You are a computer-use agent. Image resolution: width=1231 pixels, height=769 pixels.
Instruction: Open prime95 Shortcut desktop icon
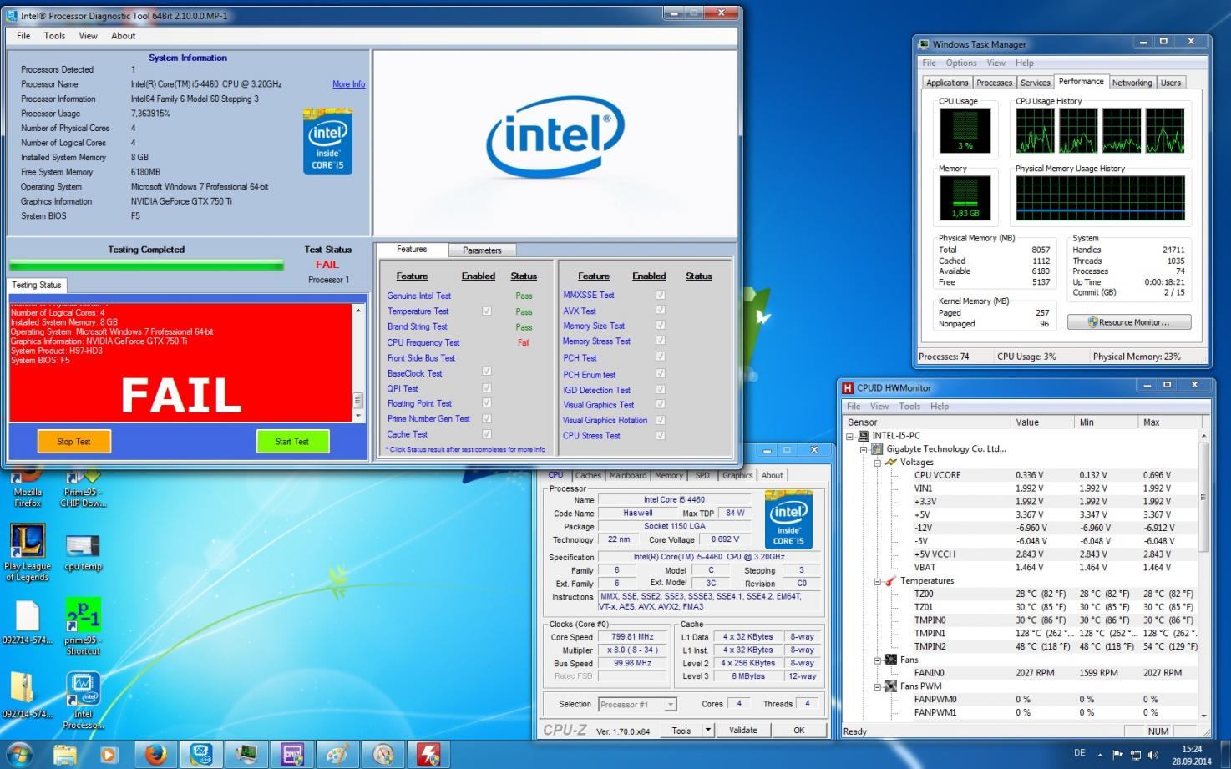click(83, 626)
